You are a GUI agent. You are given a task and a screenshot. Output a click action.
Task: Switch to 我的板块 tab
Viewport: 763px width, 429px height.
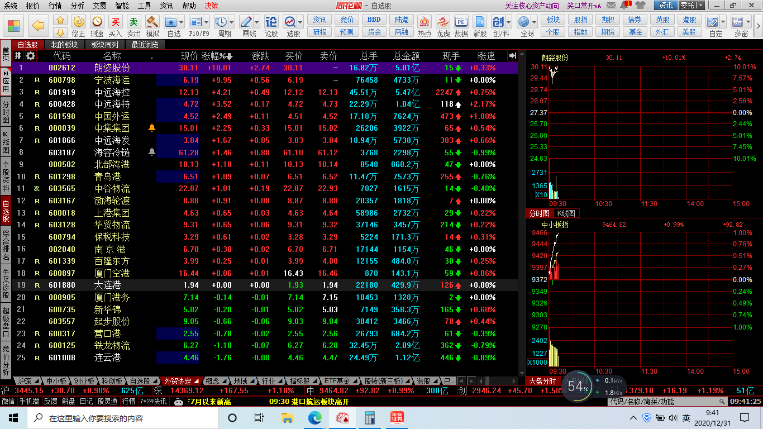[x=65, y=45]
